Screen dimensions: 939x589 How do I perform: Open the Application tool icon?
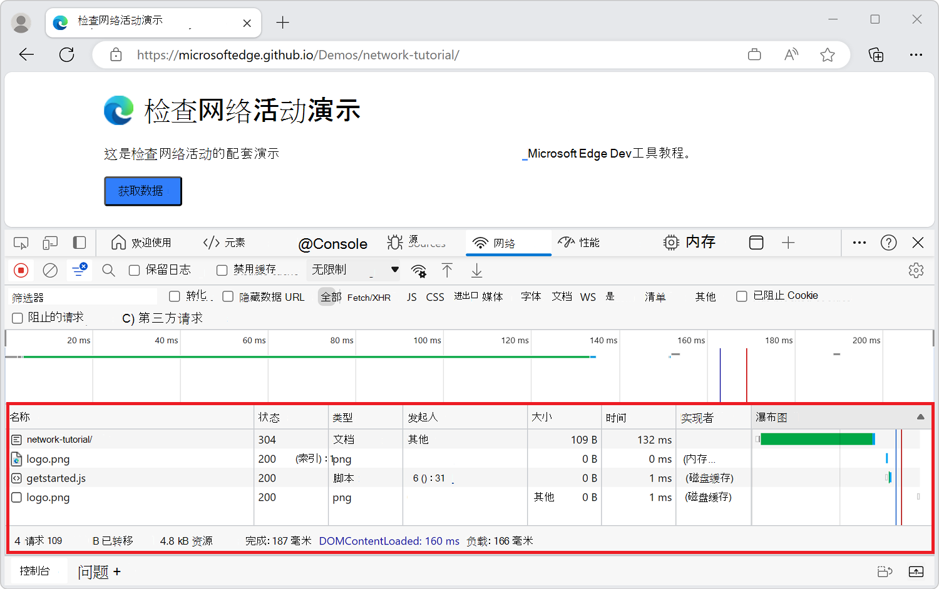756,243
